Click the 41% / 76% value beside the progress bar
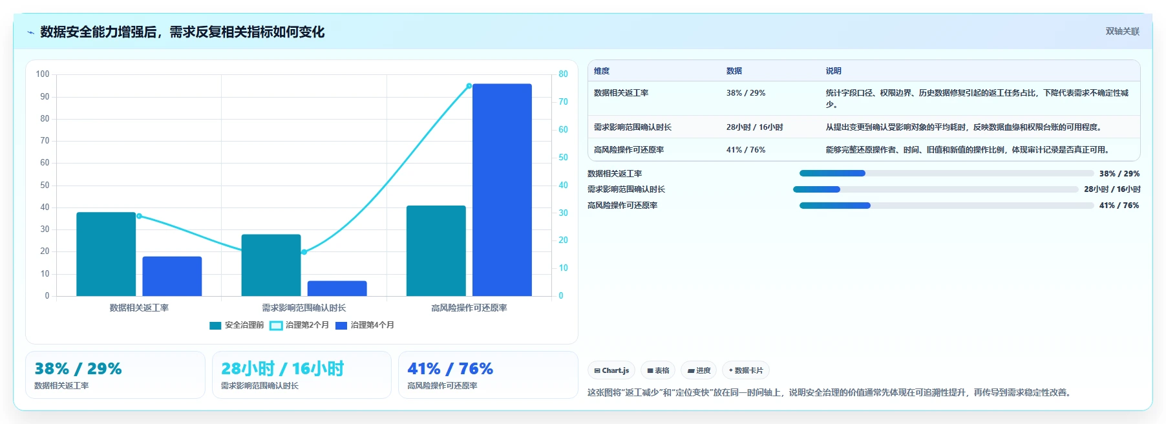 1119,206
